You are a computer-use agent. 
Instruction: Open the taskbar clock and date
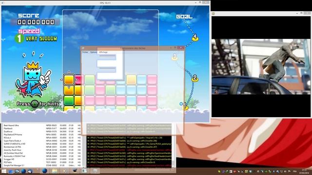coord(305,171)
